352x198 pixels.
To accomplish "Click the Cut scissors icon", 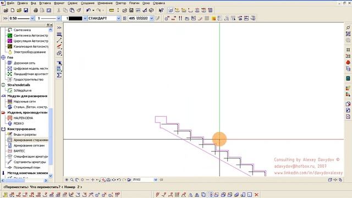I will click(x=59, y=10).
